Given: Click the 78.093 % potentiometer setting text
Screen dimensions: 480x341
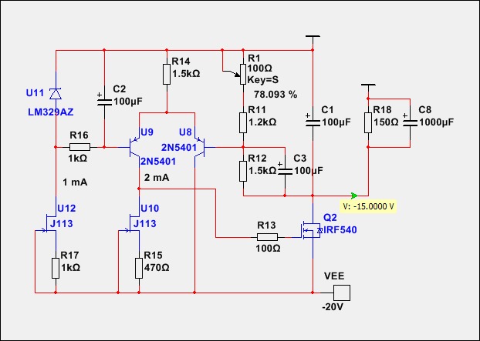Looking at the screenshot, I should click(x=275, y=95).
